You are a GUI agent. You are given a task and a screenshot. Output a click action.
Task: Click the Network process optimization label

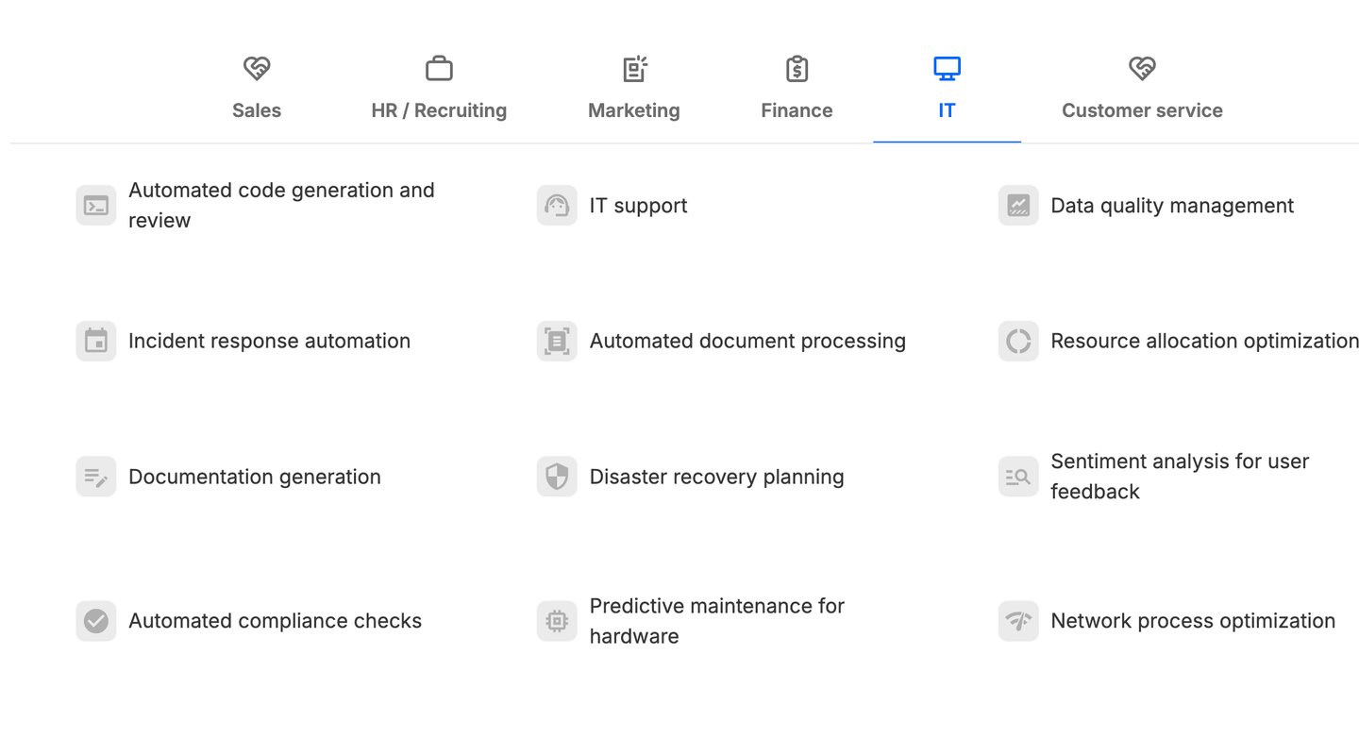(1193, 621)
